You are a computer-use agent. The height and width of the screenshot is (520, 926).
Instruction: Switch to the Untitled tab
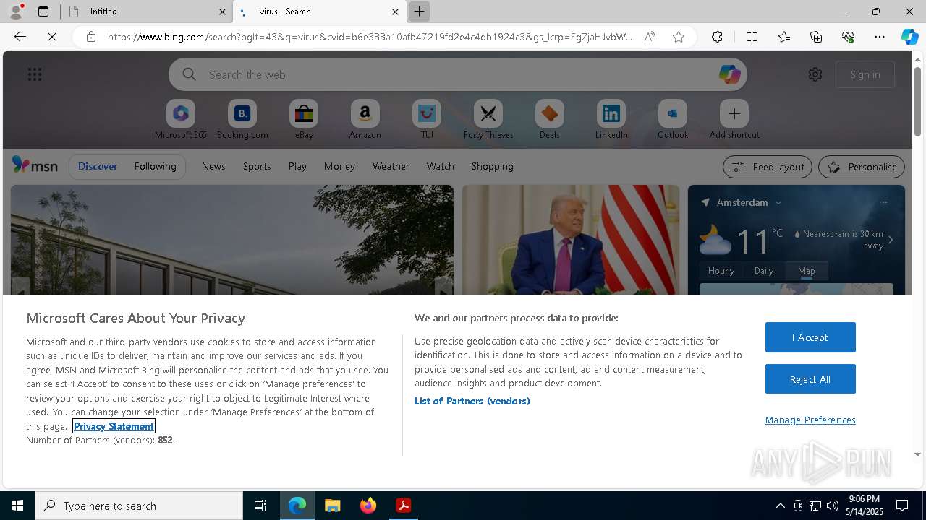pyautogui.click(x=145, y=12)
